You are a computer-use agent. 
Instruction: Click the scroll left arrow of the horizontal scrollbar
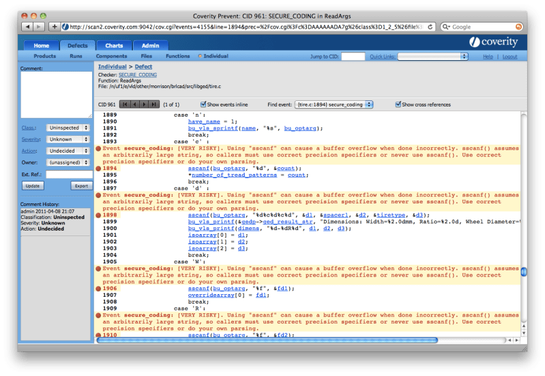click(510, 340)
